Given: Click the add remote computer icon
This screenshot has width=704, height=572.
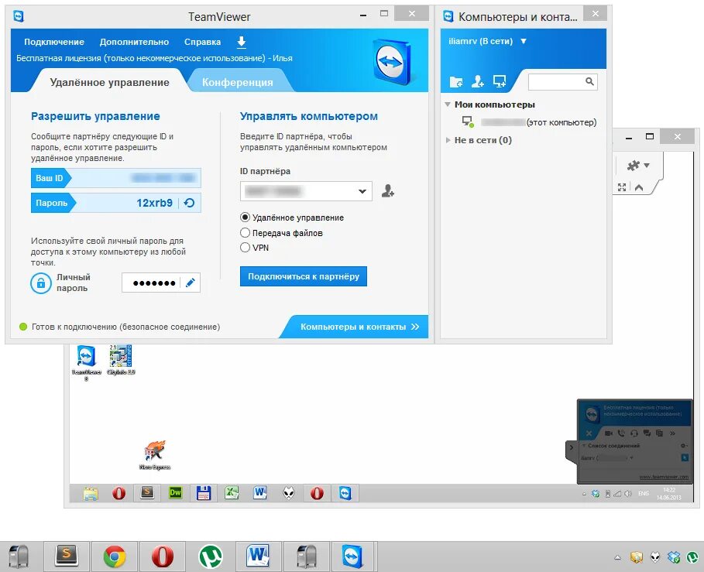Looking at the screenshot, I should click(x=500, y=81).
